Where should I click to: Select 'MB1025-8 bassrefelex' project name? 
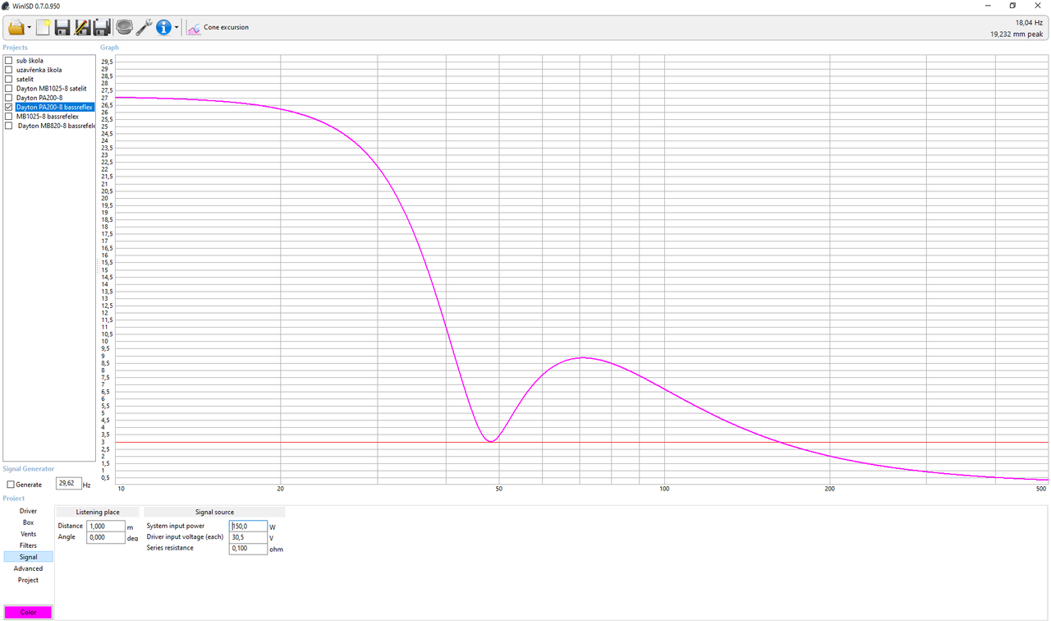click(x=47, y=117)
